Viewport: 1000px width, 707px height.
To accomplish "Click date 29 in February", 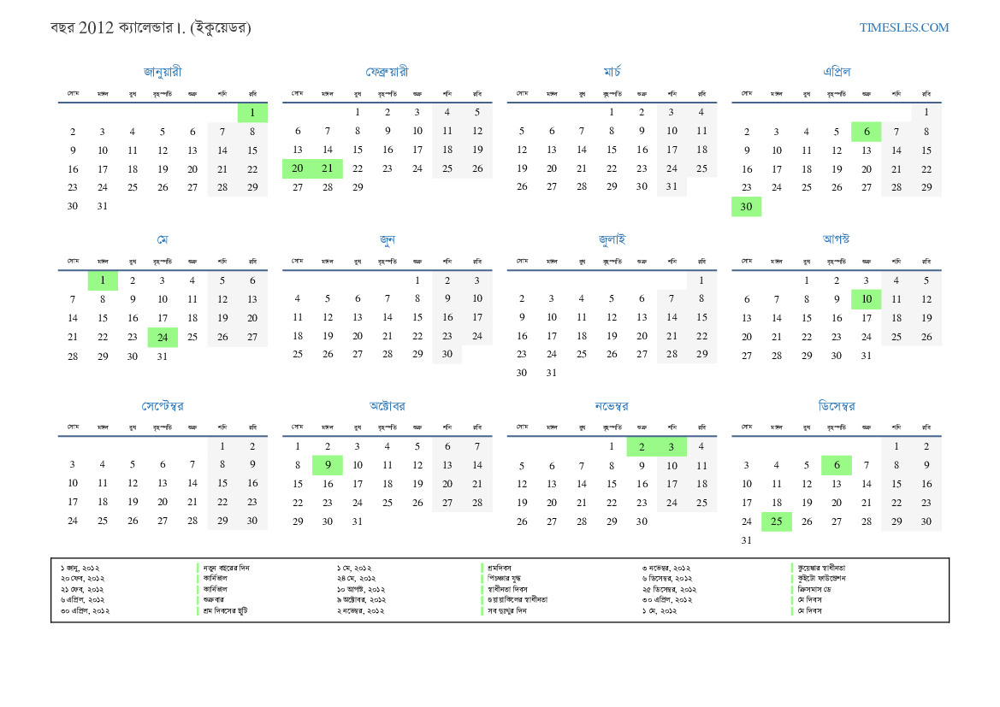I will tap(358, 187).
